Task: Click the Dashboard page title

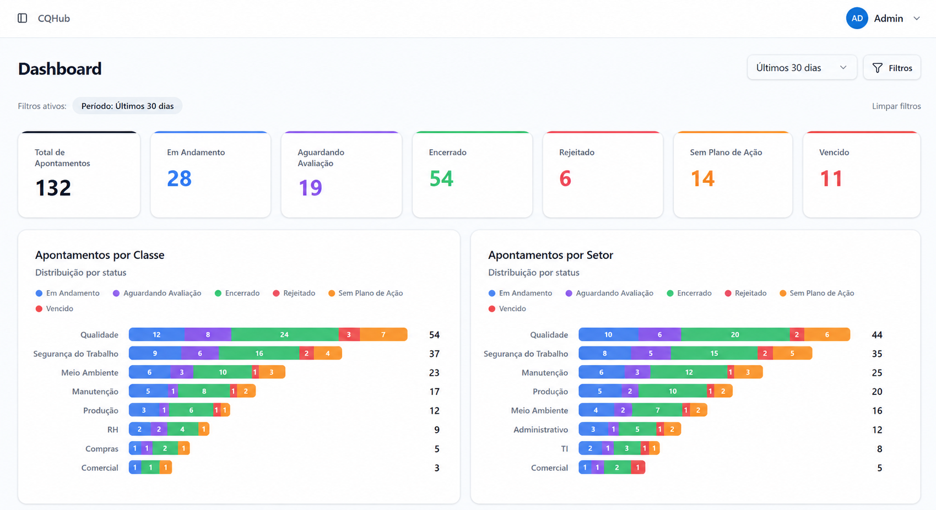Action: (59, 68)
